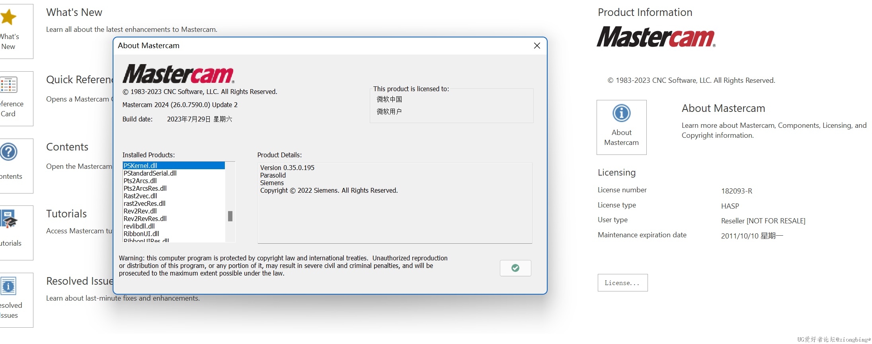
Task: Click the Tutorials heading
Action: coord(66,214)
